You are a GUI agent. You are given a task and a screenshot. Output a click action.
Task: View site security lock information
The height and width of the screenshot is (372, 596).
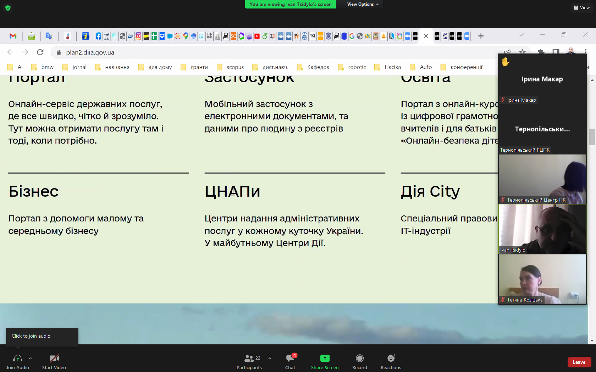pyautogui.click(x=59, y=52)
